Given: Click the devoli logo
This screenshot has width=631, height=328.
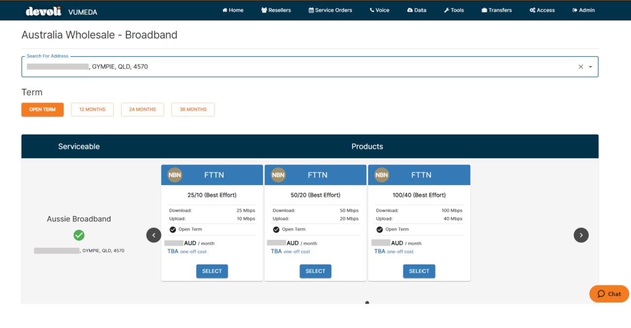Looking at the screenshot, I should [43, 11].
